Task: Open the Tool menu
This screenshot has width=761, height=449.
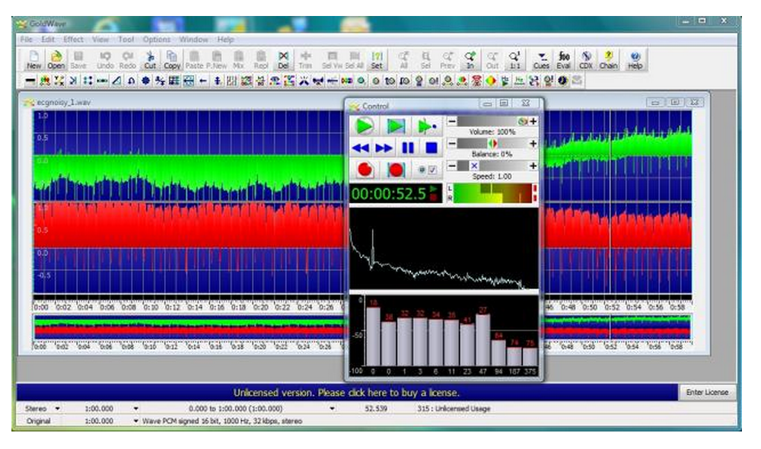Action: tap(126, 40)
